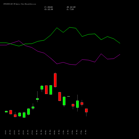Select the red candle on 10 Mar

(x=60, y=96)
